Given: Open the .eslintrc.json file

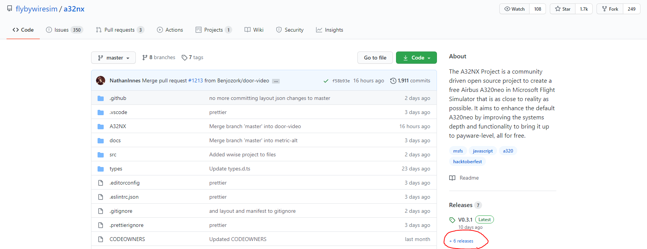Looking at the screenshot, I should click(124, 197).
